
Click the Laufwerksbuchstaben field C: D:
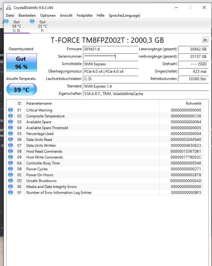pos(110,79)
